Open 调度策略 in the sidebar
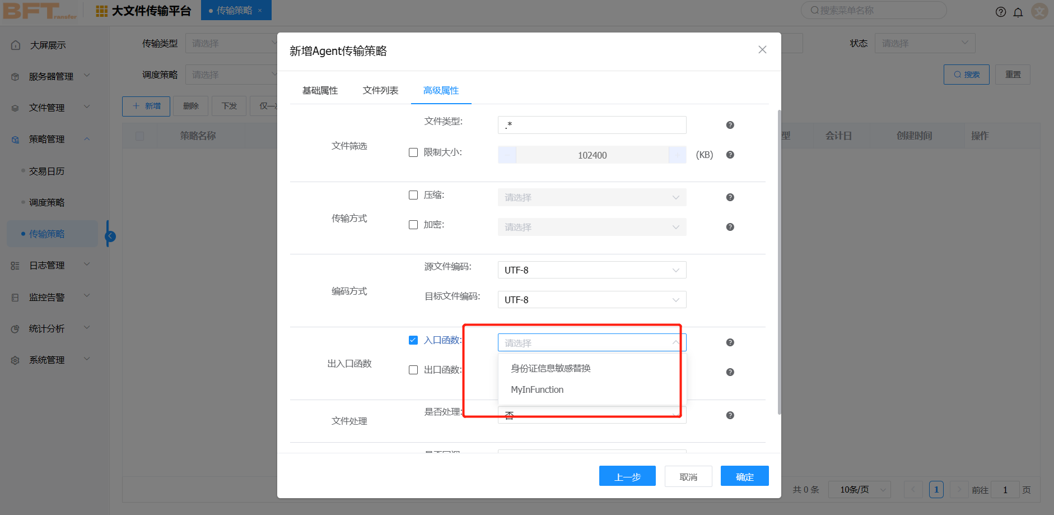This screenshot has width=1054, height=515. pyautogui.click(x=47, y=202)
